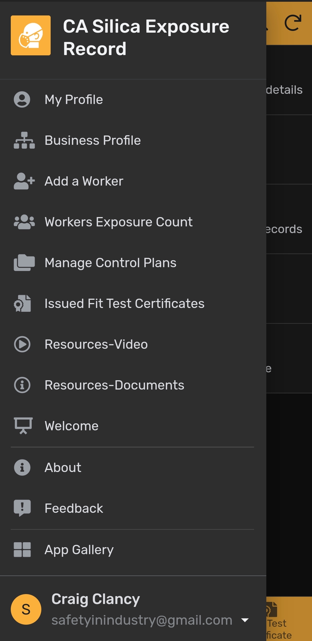Image resolution: width=312 pixels, height=641 pixels.
Task: Tap the CA Silica Exposure Record title
Action: pos(146,37)
